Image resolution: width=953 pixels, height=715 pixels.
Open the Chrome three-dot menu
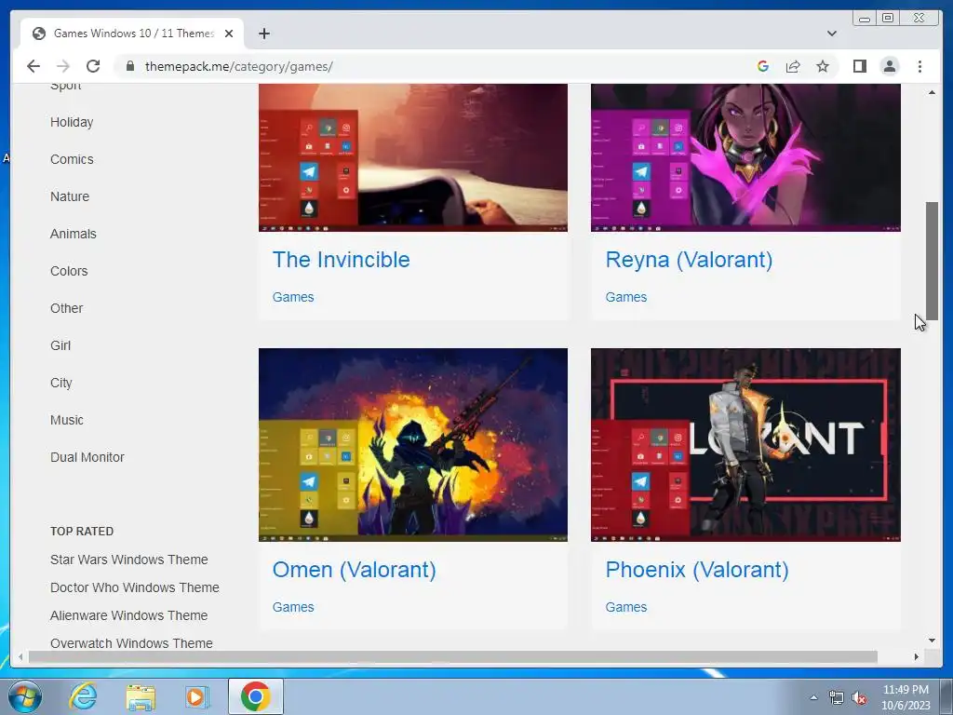(x=919, y=66)
